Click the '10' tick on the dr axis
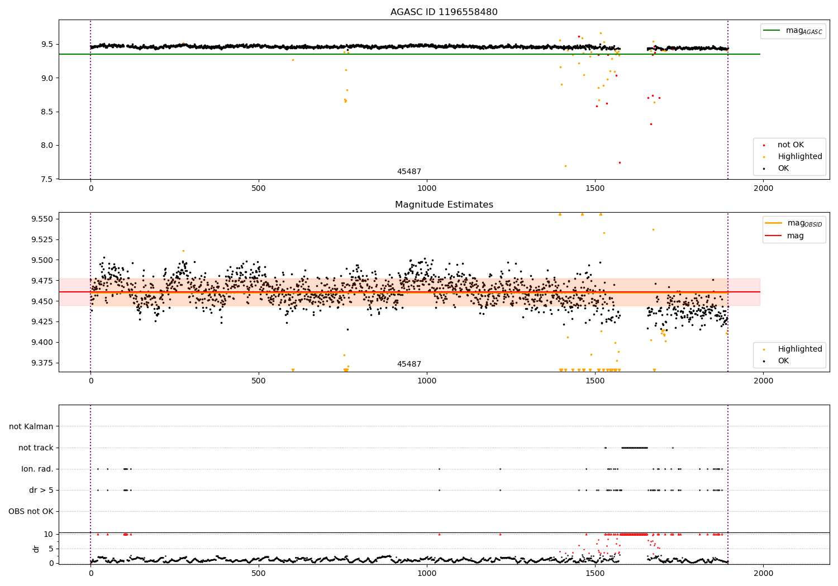This screenshot has height=586, width=838. pyautogui.click(x=49, y=534)
